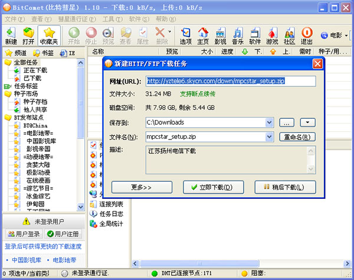The image size is (354, 280).
Task: Click the URL input field
Action: (x=231, y=81)
